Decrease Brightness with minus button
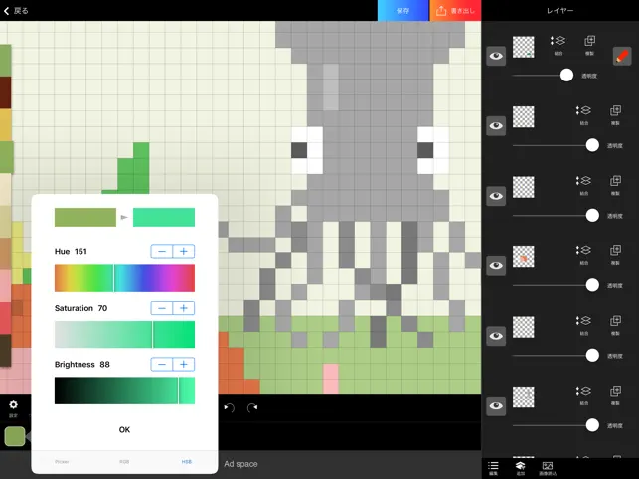This screenshot has height=479, width=639. pyautogui.click(x=162, y=364)
